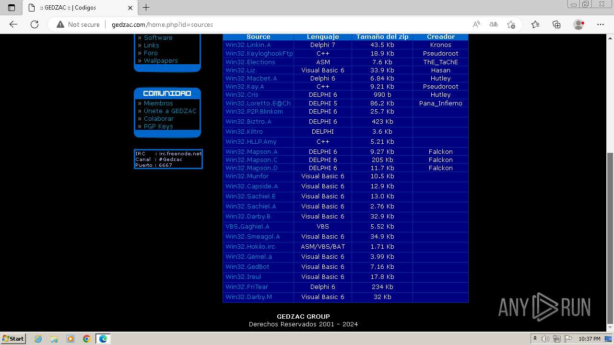Open the Collections icon
The image size is (614, 345).
(x=556, y=24)
